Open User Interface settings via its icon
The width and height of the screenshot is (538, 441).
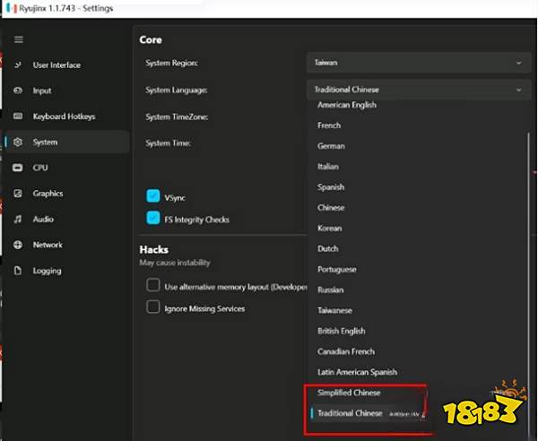18,65
